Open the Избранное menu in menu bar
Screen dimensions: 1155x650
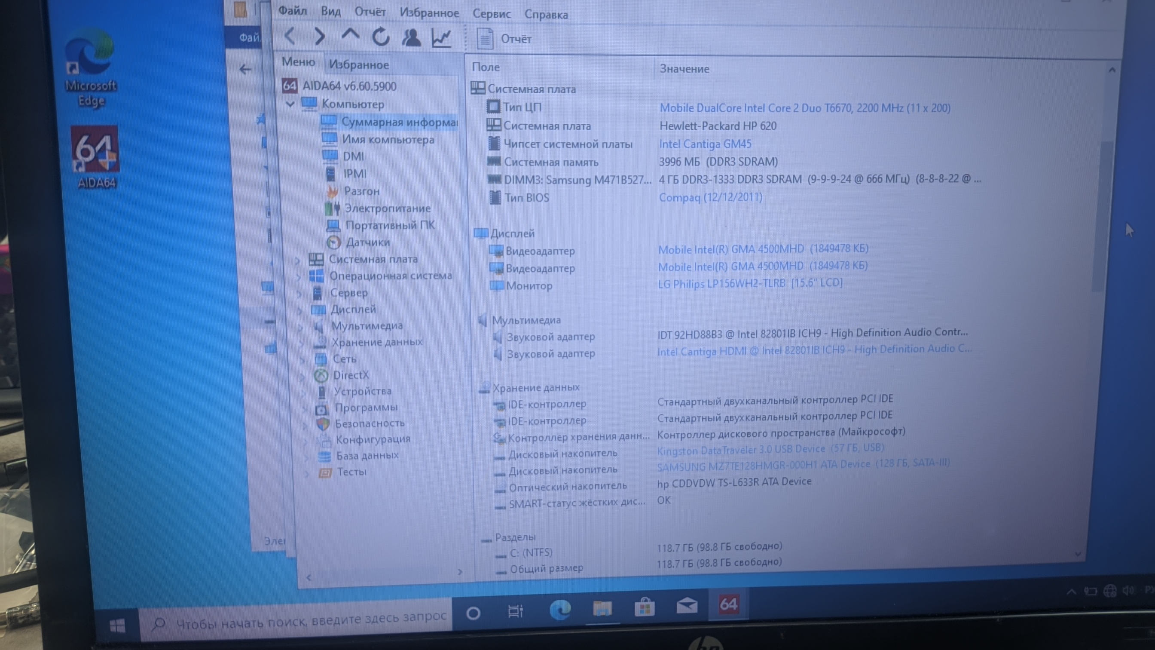point(429,13)
